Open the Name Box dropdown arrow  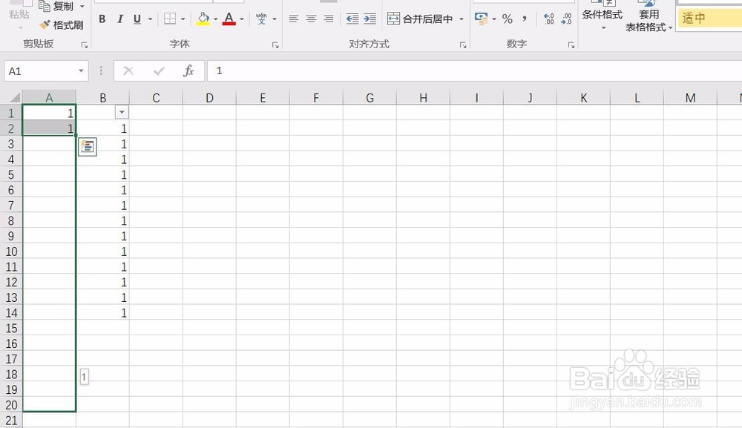pyautogui.click(x=81, y=71)
